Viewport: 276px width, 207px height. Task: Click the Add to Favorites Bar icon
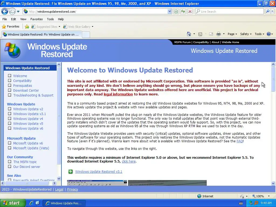coord(27,27)
